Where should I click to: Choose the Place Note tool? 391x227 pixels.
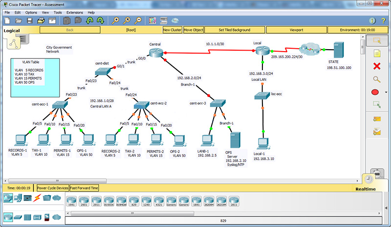(x=377, y=54)
